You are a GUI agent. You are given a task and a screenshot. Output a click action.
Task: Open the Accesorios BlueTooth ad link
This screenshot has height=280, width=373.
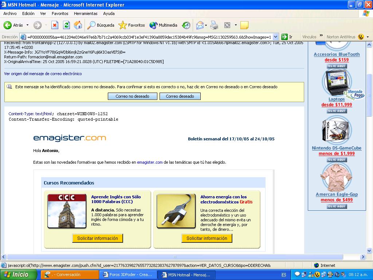coord(337,54)
